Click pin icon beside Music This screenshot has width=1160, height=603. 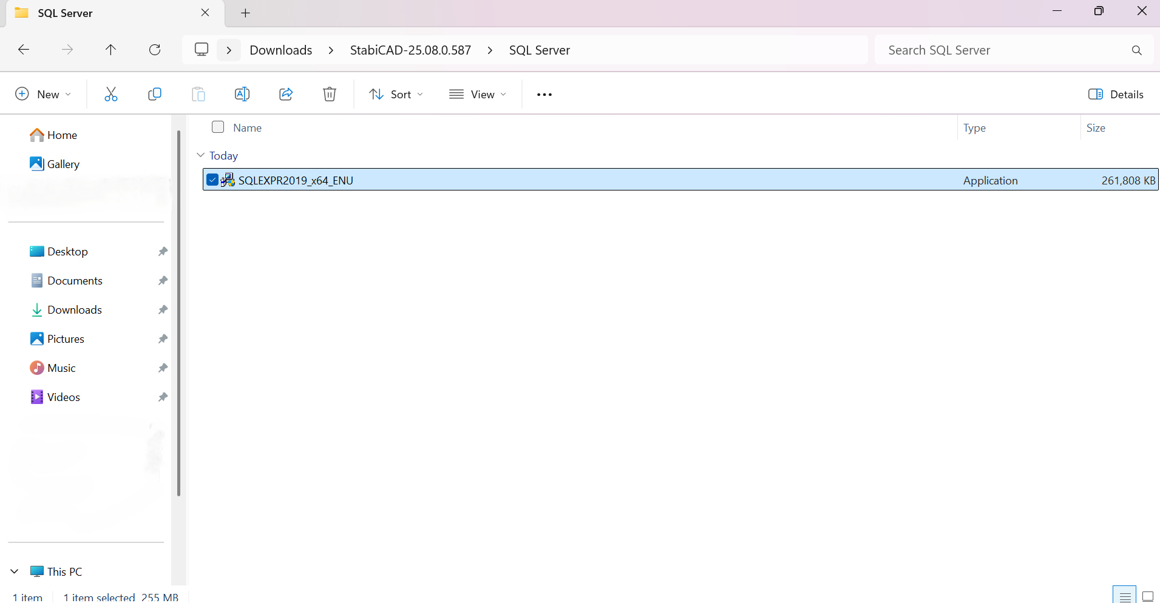[163, 368]
